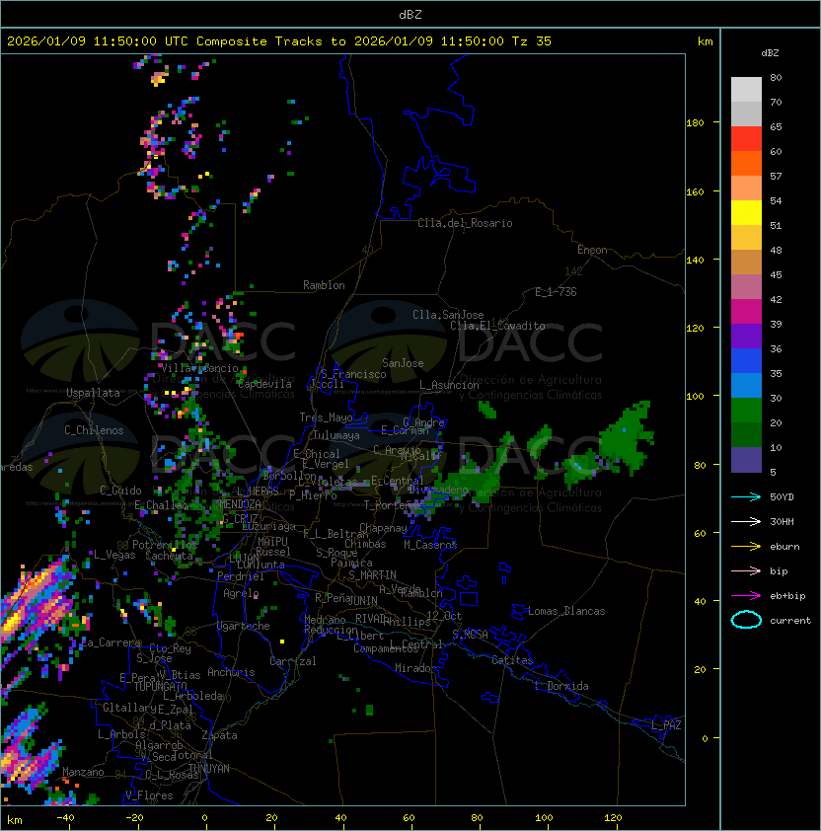Click the TUPUNGATO map label
This screenshot has width=821, height=831.
click(x=161, y=686)
